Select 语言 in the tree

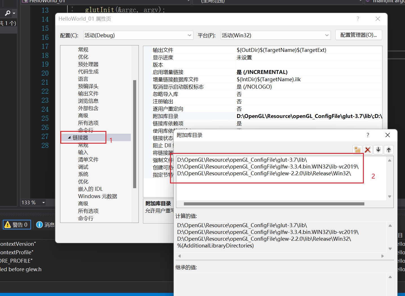tap(83, 79)
